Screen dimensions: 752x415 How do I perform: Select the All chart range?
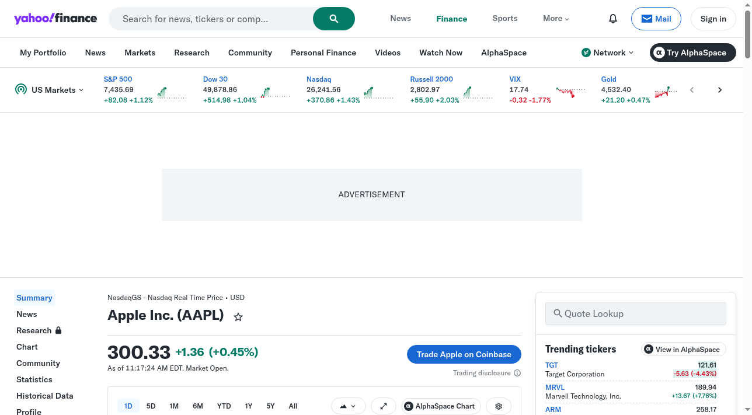click(293, 406)
